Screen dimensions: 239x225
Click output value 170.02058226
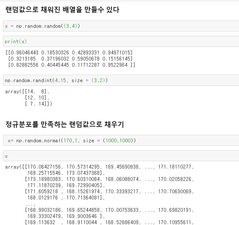(x=174, y=179)
